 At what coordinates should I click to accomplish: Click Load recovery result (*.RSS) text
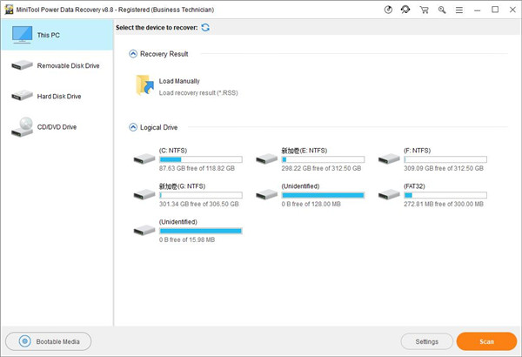[x=198, y=93]
